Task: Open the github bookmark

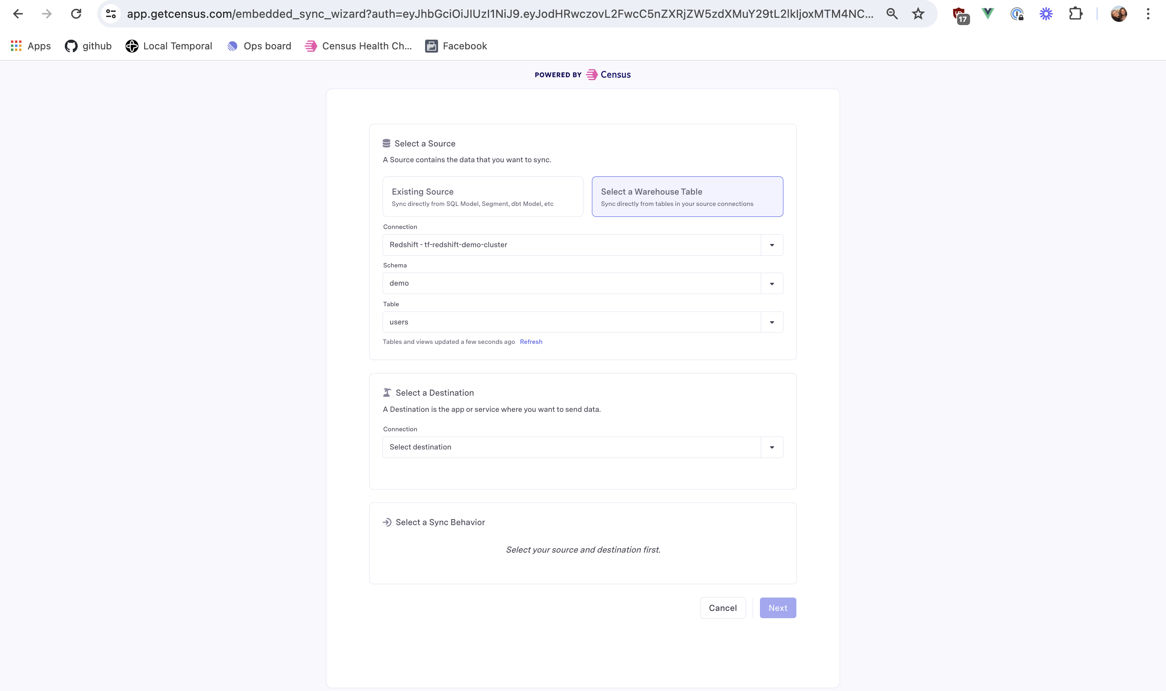Action: 88,46
